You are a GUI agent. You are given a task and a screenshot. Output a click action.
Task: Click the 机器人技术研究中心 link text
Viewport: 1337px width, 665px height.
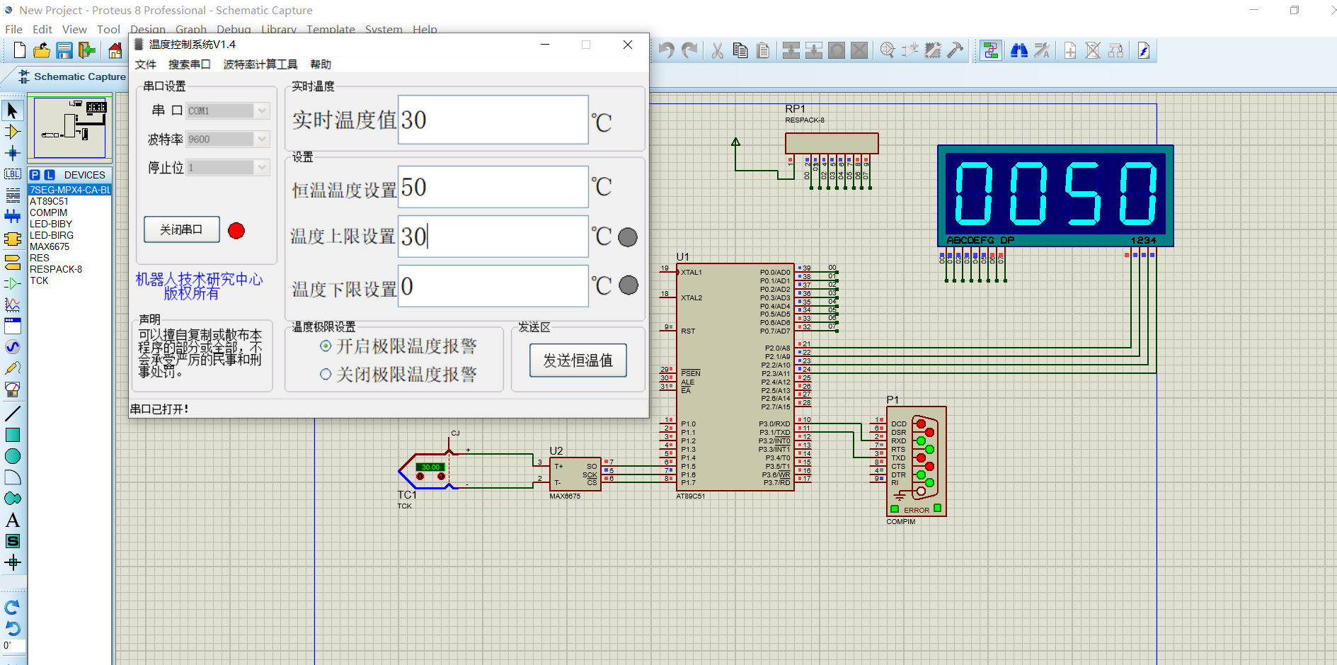(199, 280)
